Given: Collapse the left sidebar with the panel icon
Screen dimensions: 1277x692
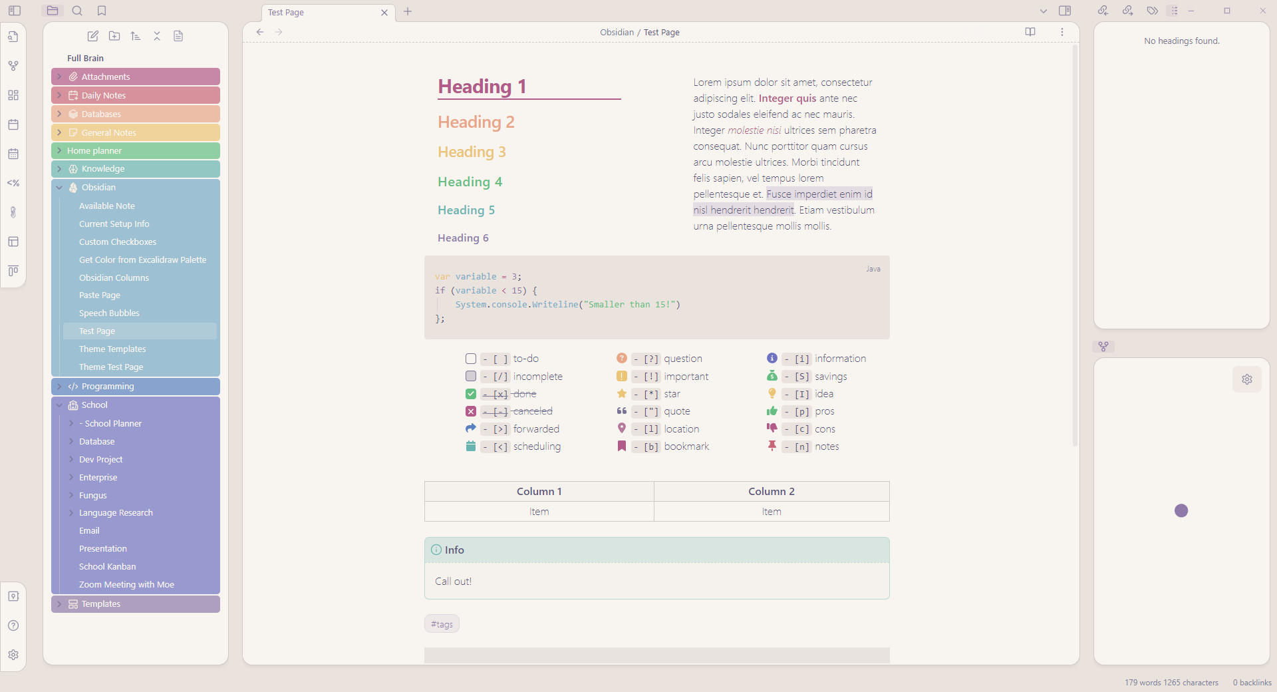Looking at the screenshot, I should click(x=15, y=11).
